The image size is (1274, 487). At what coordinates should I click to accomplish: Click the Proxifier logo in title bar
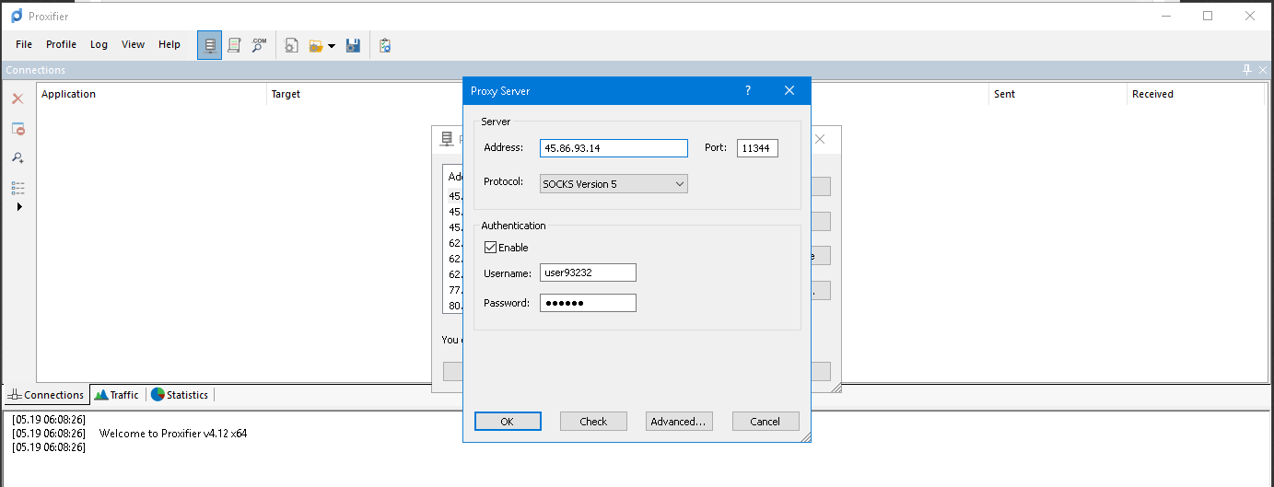click(x=16, y=16)
